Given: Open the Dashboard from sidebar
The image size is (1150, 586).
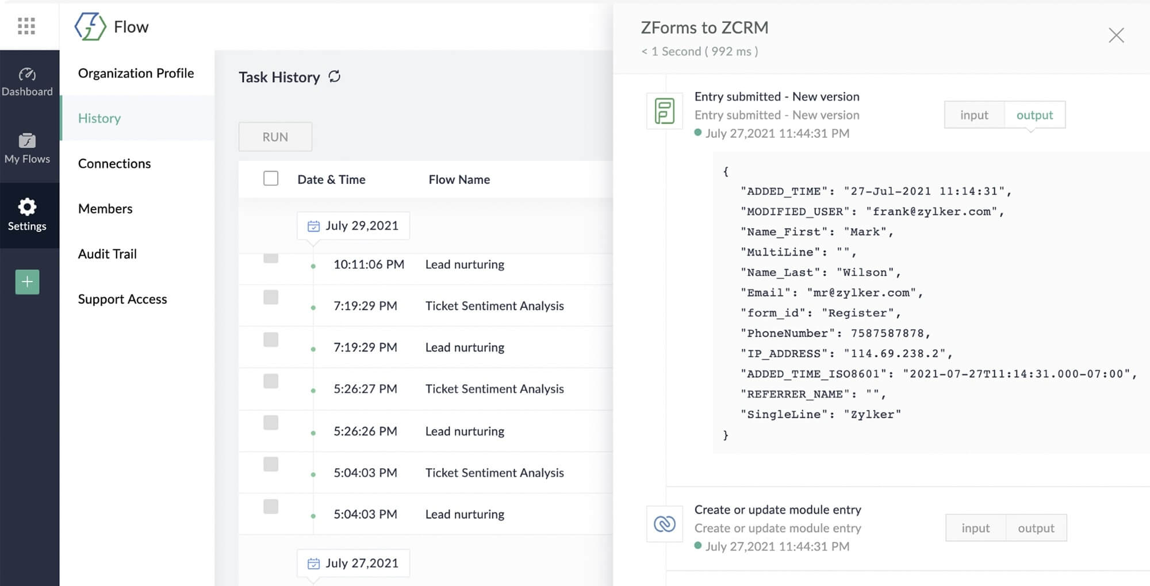Looking at the screenshot, I should point(27,82).
